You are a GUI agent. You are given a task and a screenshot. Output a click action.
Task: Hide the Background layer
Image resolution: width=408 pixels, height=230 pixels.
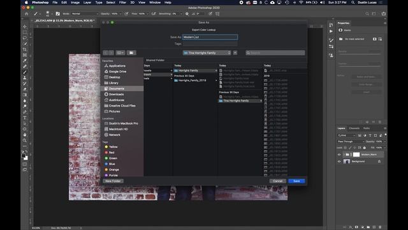(339, 162)
